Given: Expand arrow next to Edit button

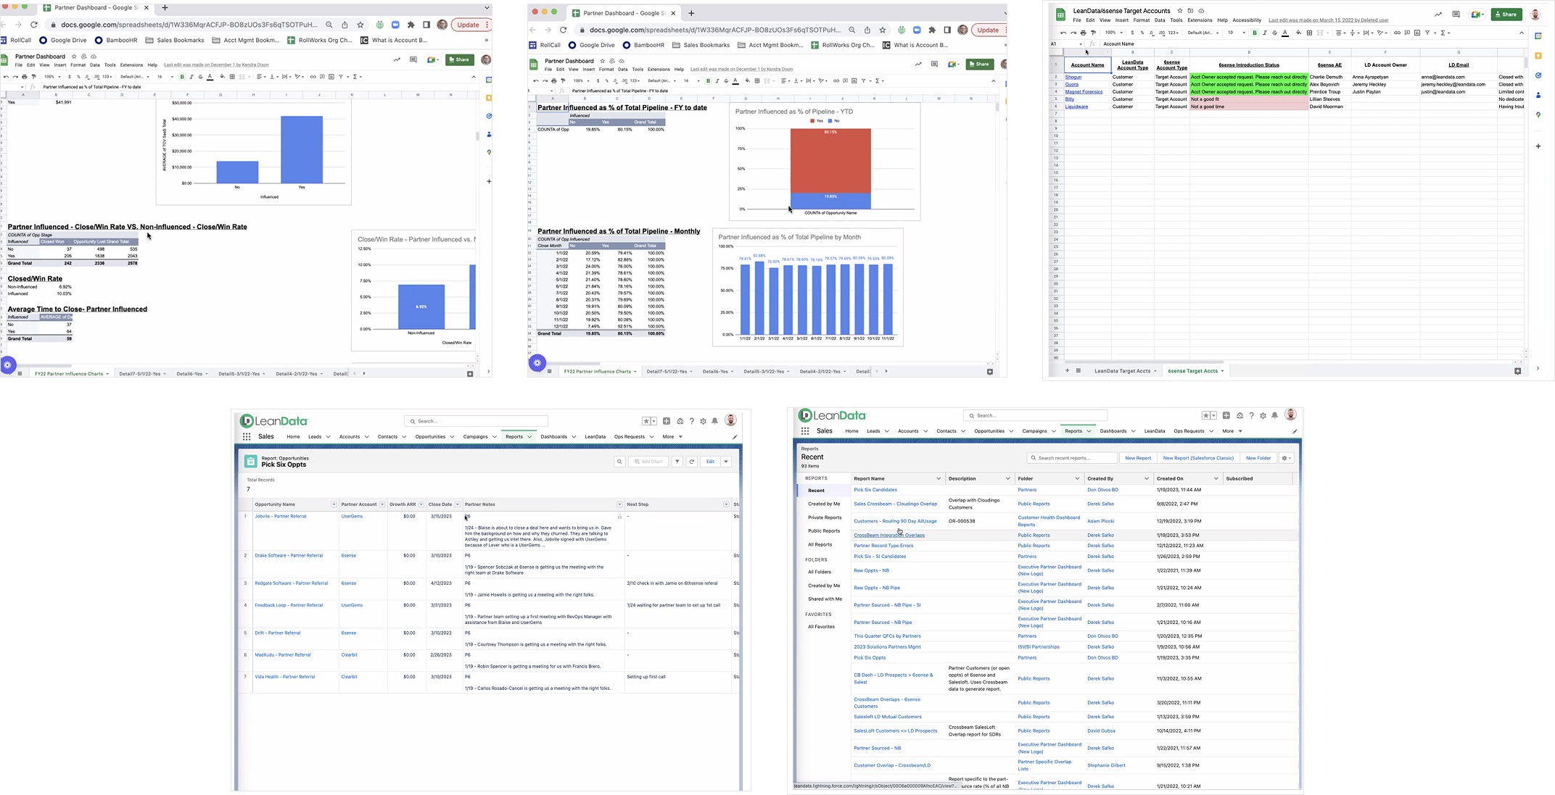Looking at the screenshot, I should click(x=726, y=462).
